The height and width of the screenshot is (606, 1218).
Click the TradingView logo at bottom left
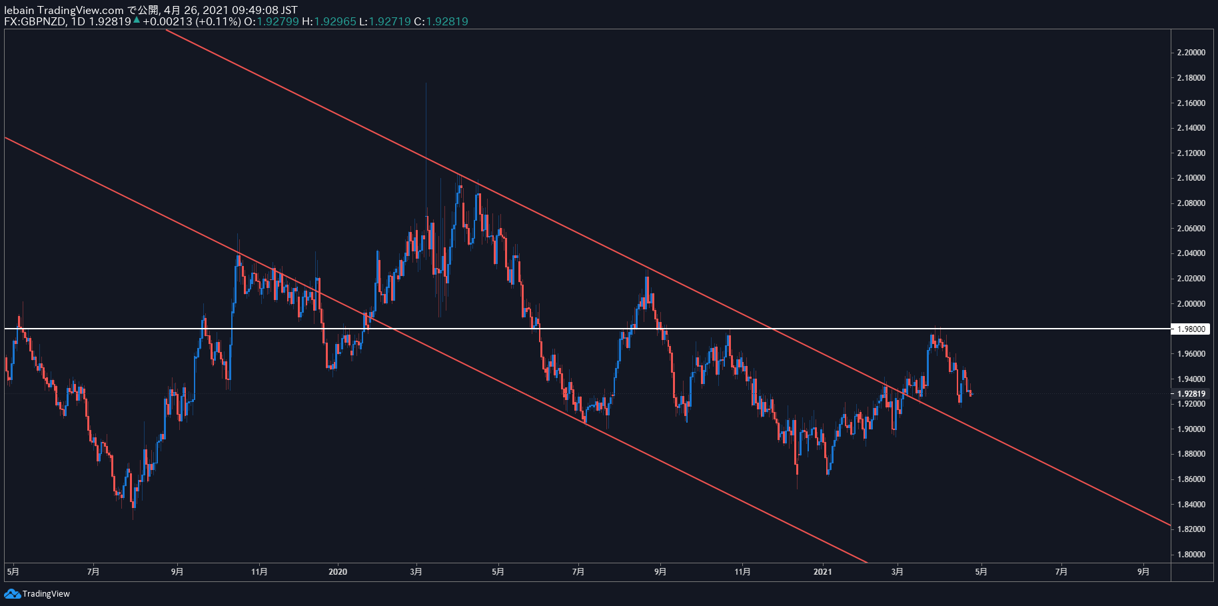tap(37, 593)
